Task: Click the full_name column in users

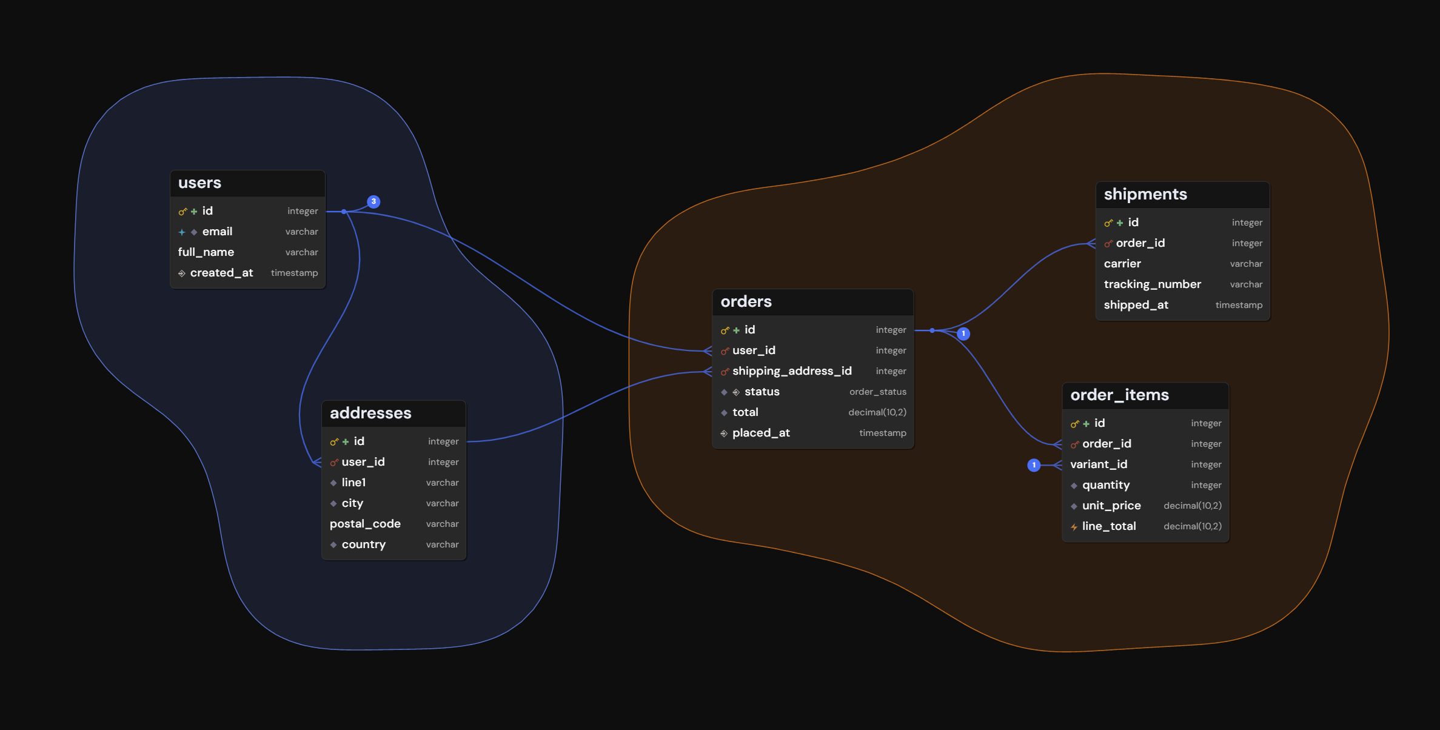Action: pos(247,252)
